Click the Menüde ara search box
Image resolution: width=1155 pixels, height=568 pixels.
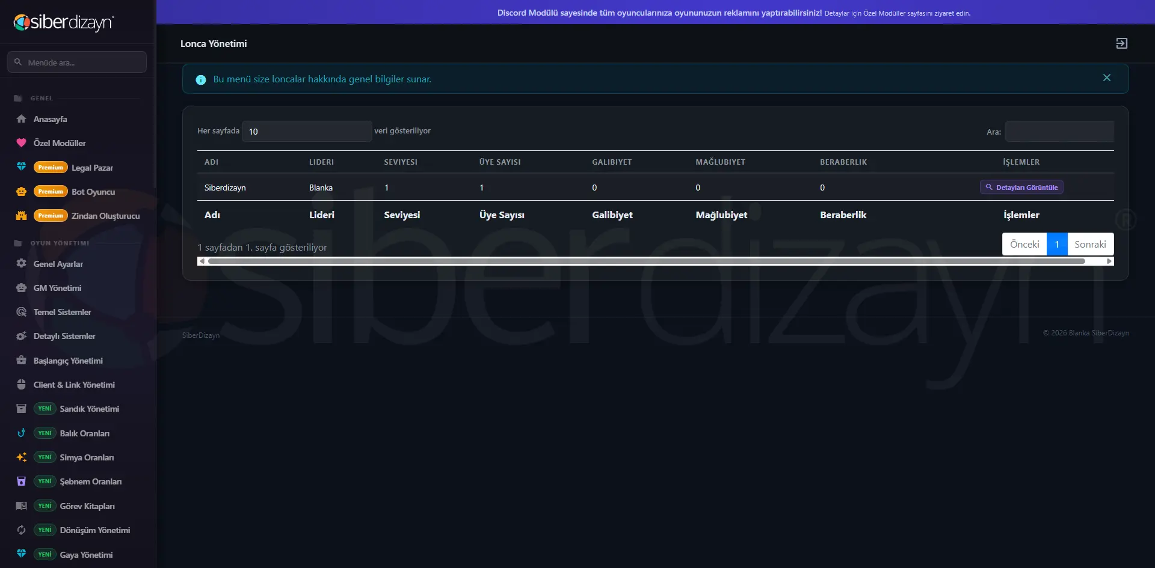click(77, 62)
